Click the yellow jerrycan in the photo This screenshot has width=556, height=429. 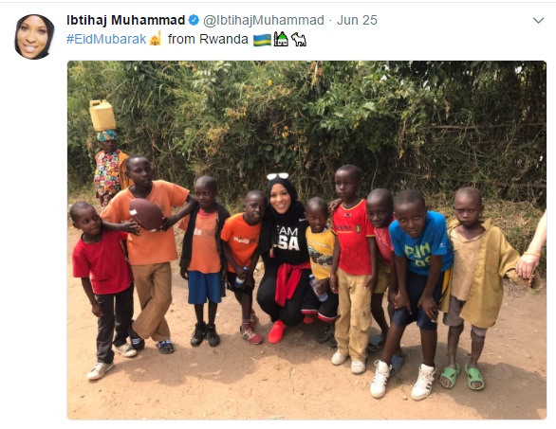pos(102,116)
